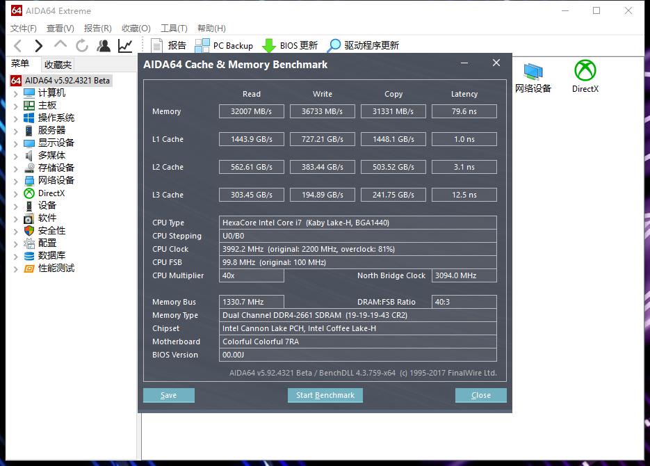Screen dimensions: 650x466
Task: Click the storage devices drive icon
Action: click(x=29, y=168)
